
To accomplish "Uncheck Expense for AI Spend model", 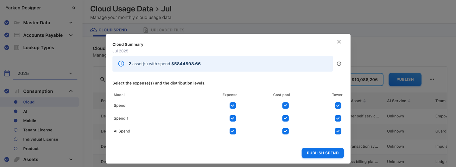I will coord(233,131).
